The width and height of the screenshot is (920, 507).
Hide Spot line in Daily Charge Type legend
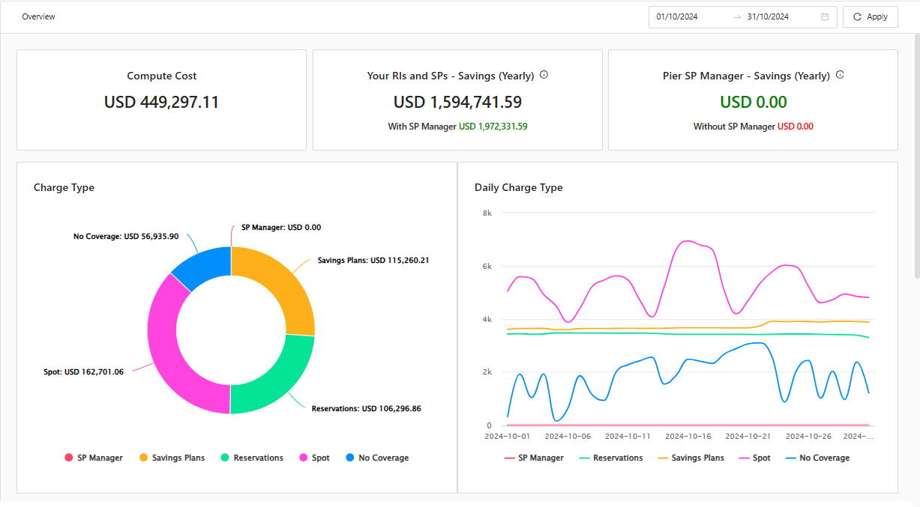tap(754, 458)
